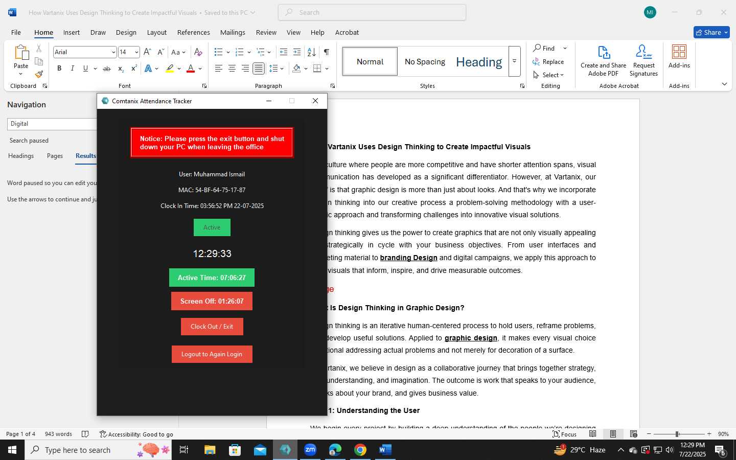Click the Word search box in title bar

(372, 12)
